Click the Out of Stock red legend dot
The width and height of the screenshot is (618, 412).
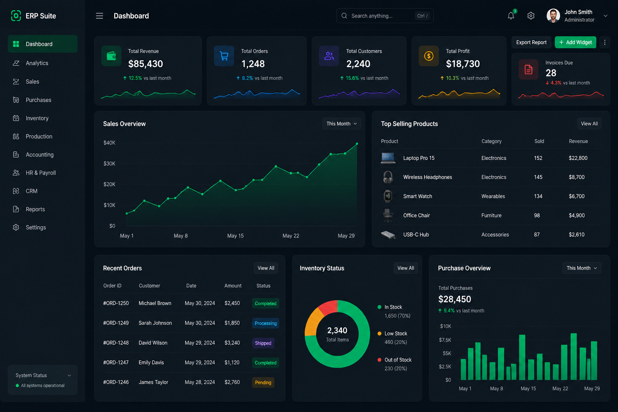tap(379, 360)
